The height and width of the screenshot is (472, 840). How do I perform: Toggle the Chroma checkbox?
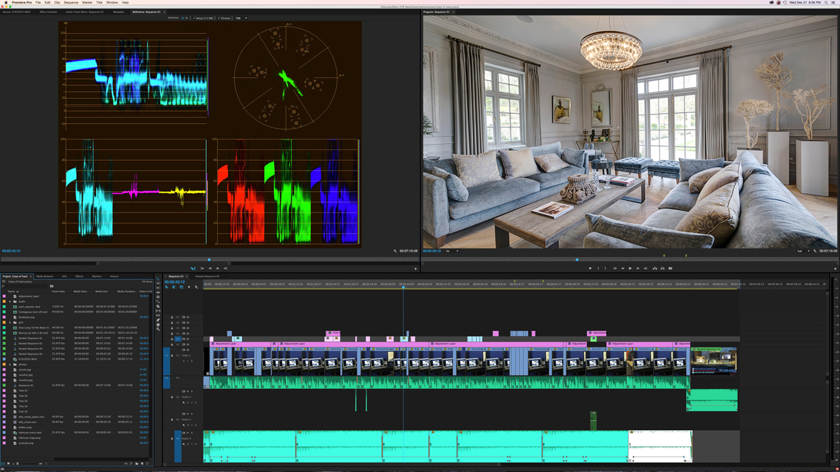[x=224, y=18]
